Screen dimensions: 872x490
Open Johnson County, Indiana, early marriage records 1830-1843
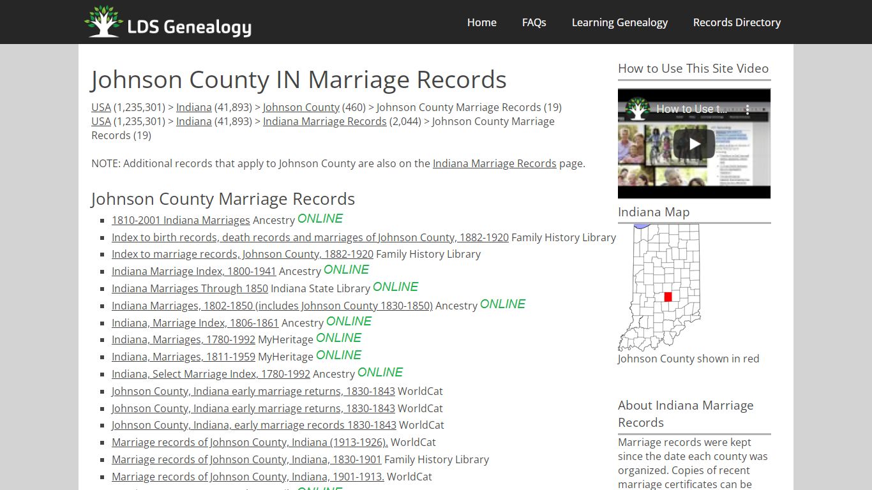[254, 425]
